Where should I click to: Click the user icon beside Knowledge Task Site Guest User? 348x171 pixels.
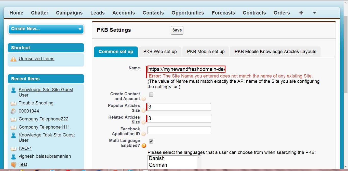(x=14, y=135)
